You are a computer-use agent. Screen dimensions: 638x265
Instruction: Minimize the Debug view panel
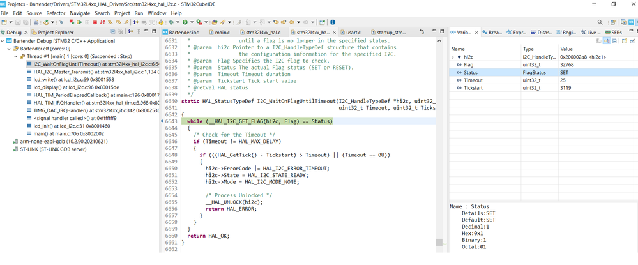click(146, 31)
